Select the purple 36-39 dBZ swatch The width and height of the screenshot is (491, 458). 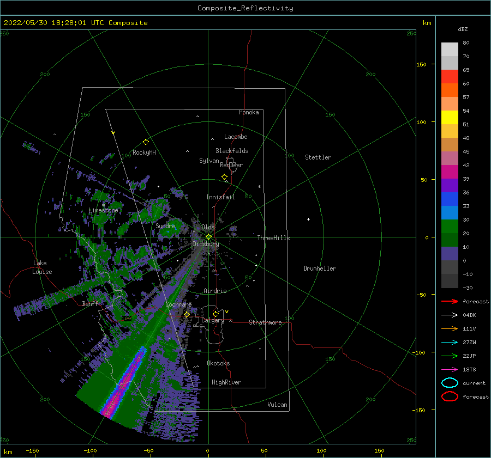click(x=450, y=185)
